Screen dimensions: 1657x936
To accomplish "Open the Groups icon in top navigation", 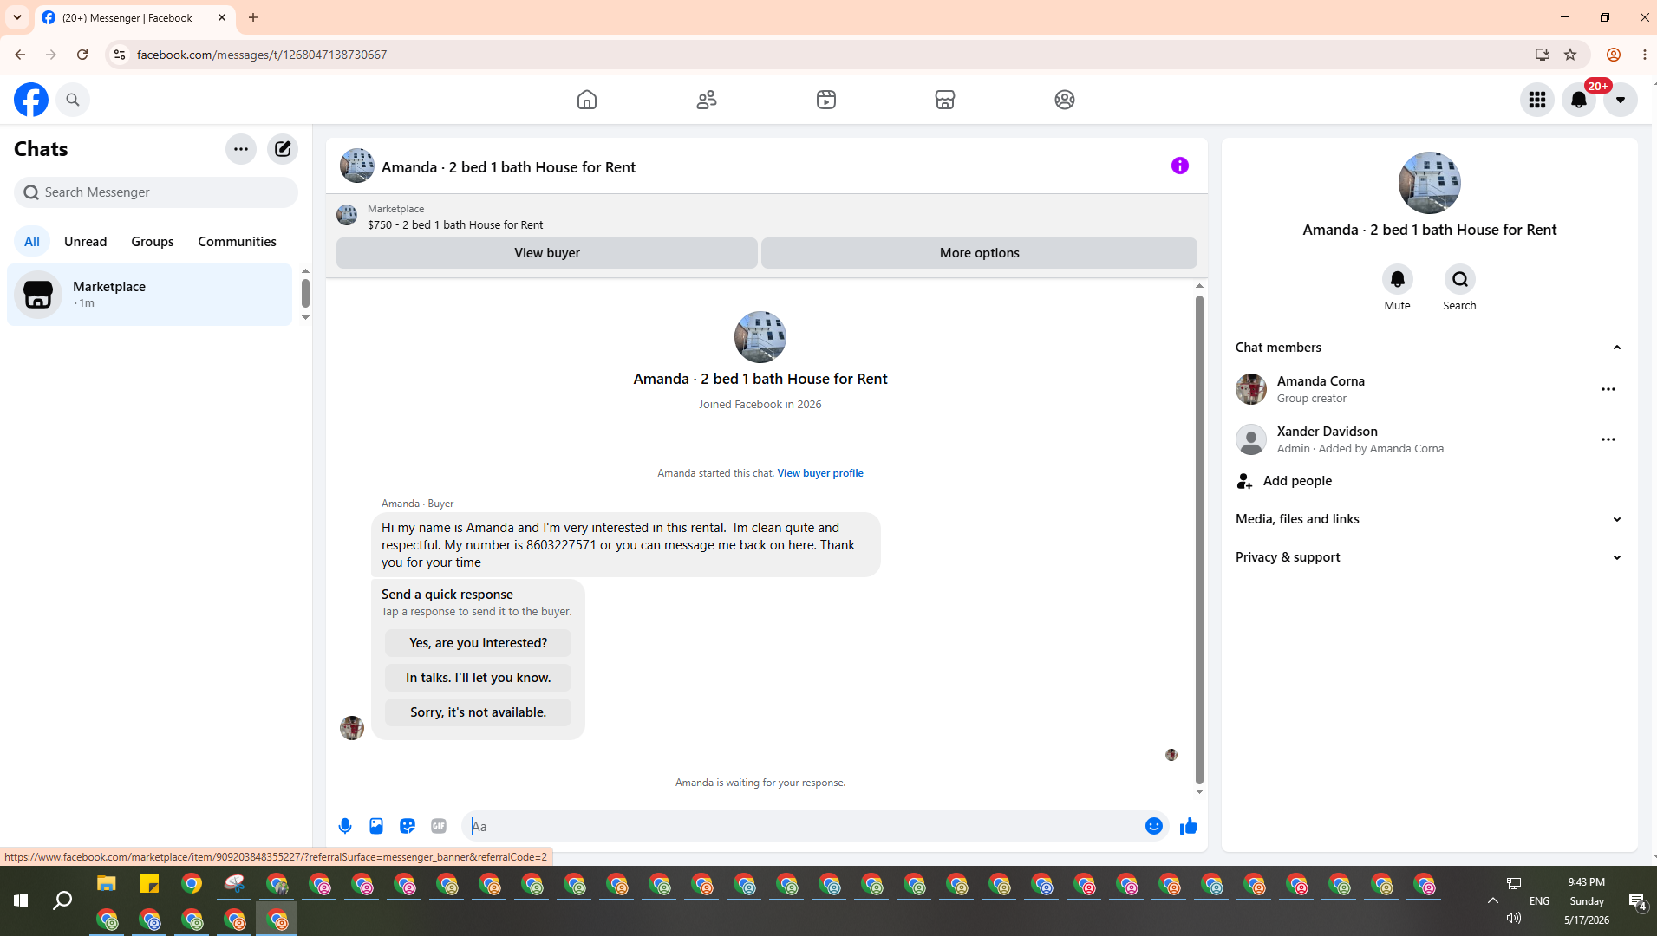I will point(1065,100).
